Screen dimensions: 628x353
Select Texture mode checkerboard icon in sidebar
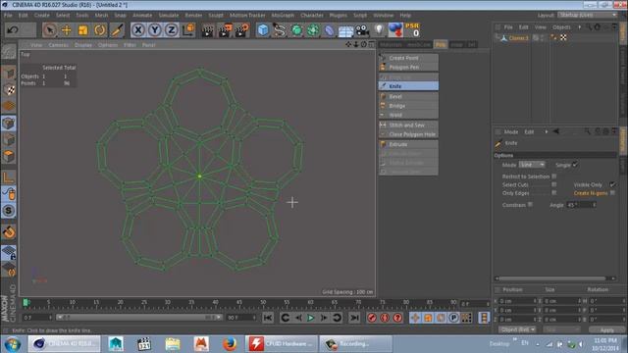pyautogui.click(x=9, y=89)
